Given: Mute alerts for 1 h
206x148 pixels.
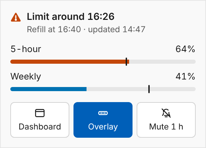Looking at the screenshot, I should (x=166, y=120).
